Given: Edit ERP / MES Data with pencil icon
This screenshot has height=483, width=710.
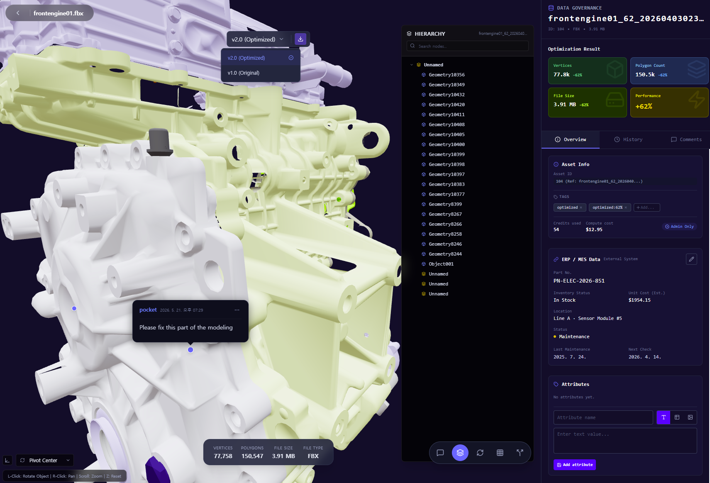Looking at the screenshot, I should (x=691, y=259).
